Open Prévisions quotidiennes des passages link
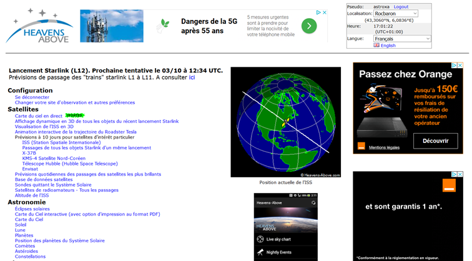 coord(88,174)
